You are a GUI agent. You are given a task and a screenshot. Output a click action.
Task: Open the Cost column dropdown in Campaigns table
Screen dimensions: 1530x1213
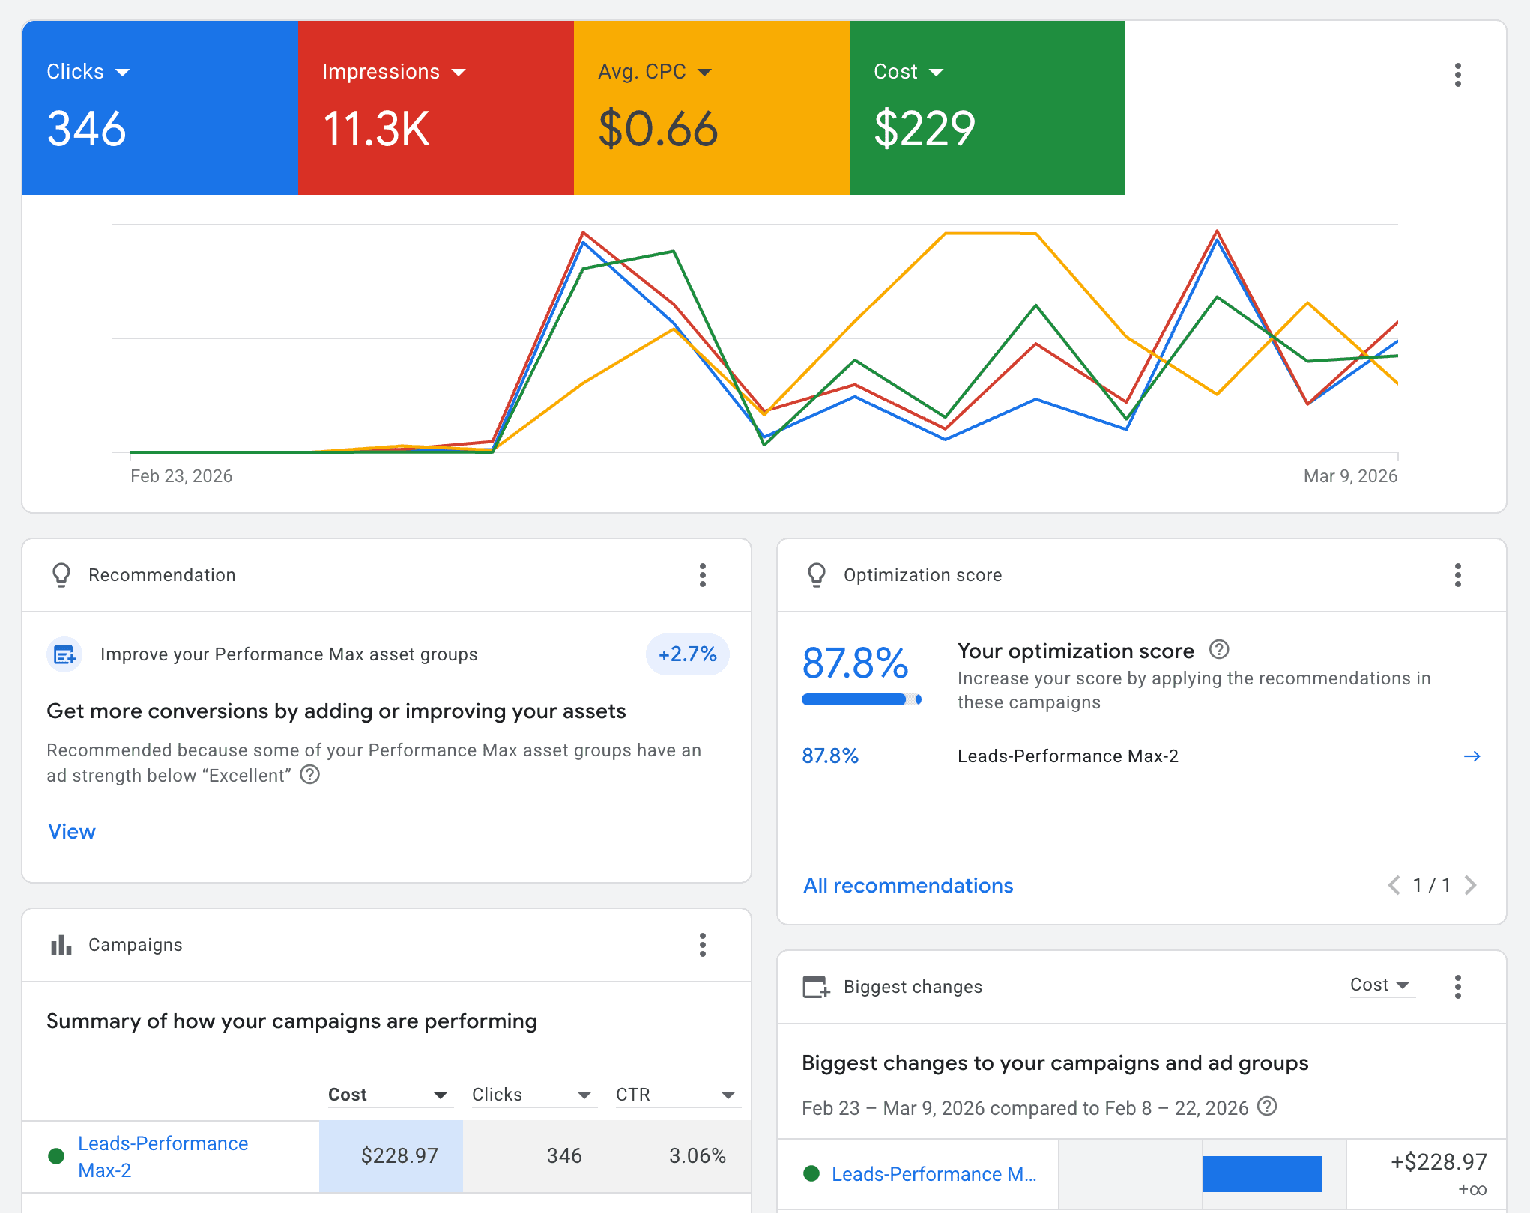pyautogui.click(x=441, y=1094)
